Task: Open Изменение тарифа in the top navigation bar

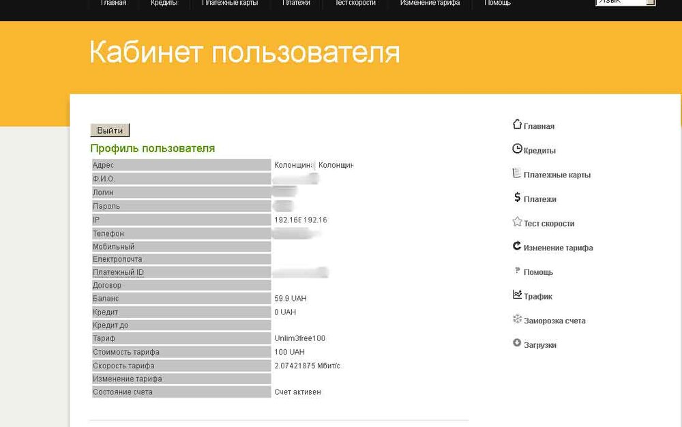Action: (x=430, y=3)
